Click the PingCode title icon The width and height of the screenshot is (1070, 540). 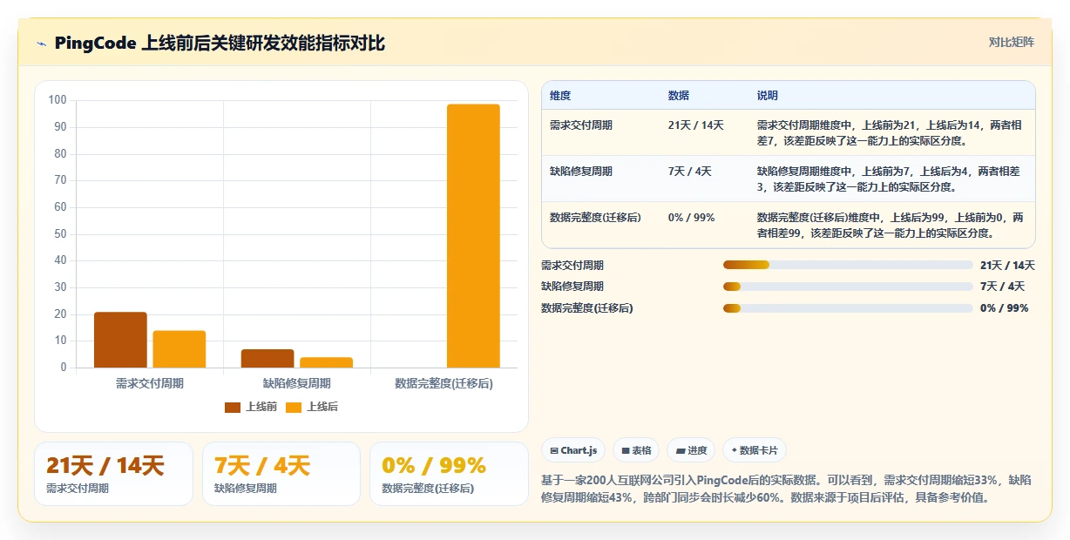click(x=41, y=44)
